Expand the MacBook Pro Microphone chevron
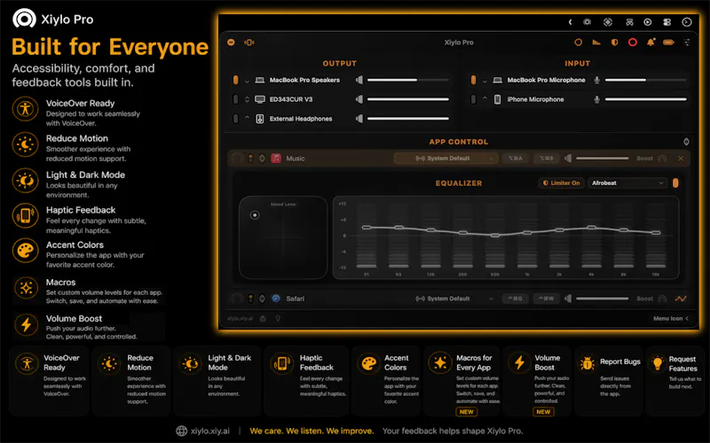 coord(485,81)
